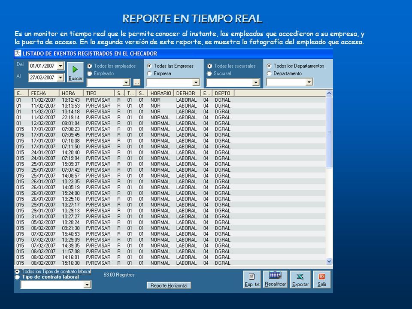Click the Recalificar calendar button
Image resolution: width=412 pixels, height=309 pixels.
click(275, 279)
